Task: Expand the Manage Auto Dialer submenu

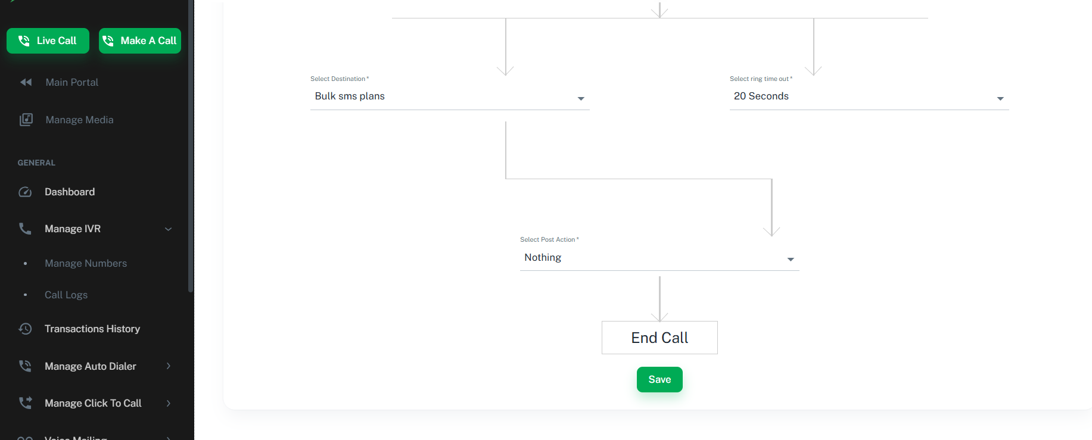Action: point(168,366)
